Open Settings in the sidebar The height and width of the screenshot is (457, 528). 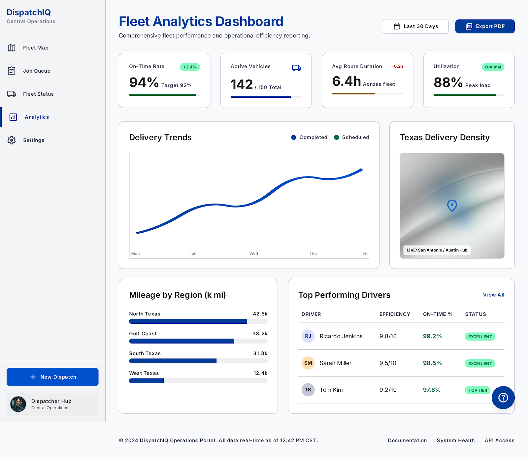coord(53,140)
